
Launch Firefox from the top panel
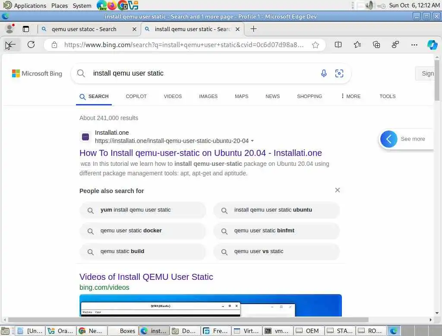[x=112, y=5]
